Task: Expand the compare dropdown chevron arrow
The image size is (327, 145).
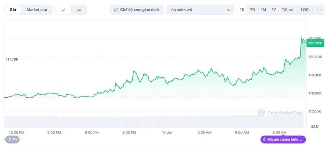Action: pyautogui.click(x=229, y=10)
